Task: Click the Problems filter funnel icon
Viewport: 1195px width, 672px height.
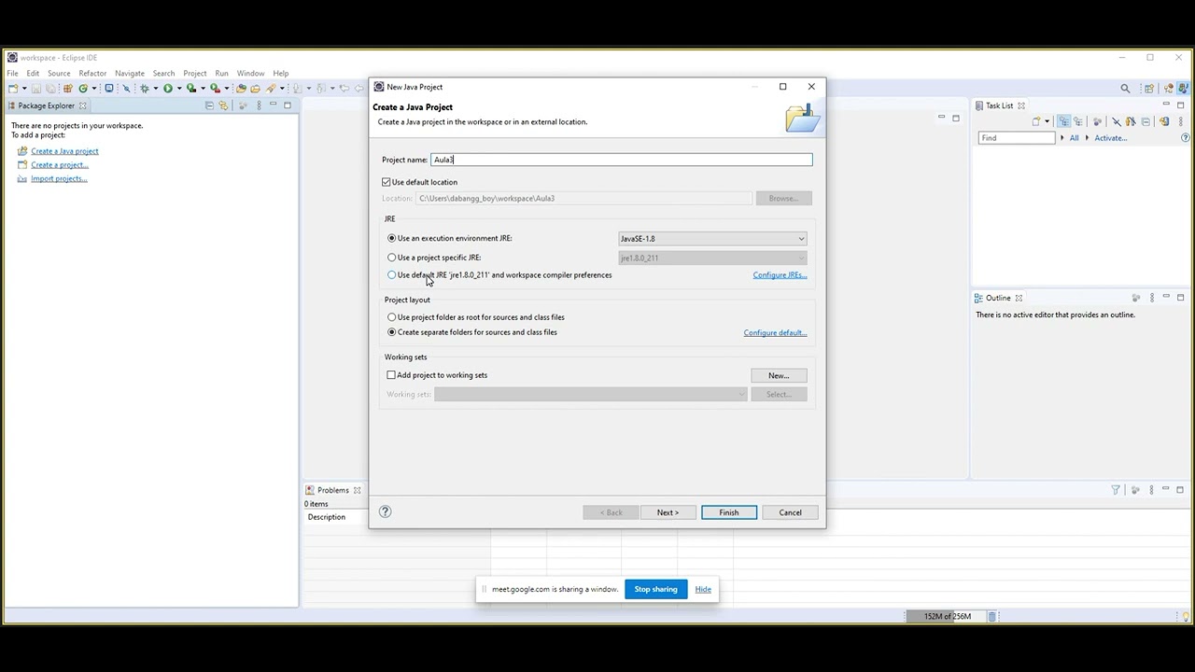Action: pyautogui.click(x=1116, y=490)
